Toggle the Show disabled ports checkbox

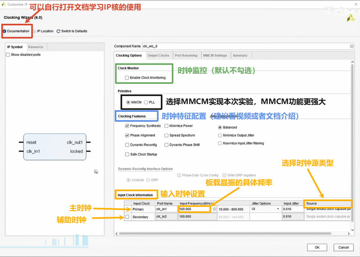pos(8,55)
